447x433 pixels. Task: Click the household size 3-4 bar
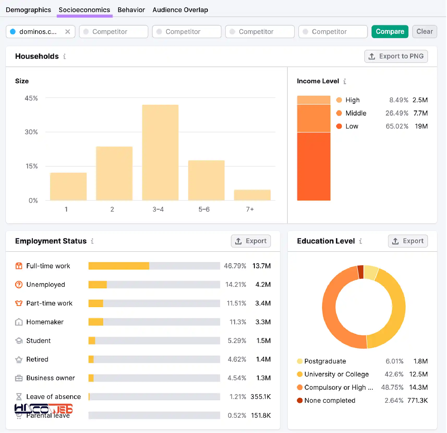[x=160, y=153]
